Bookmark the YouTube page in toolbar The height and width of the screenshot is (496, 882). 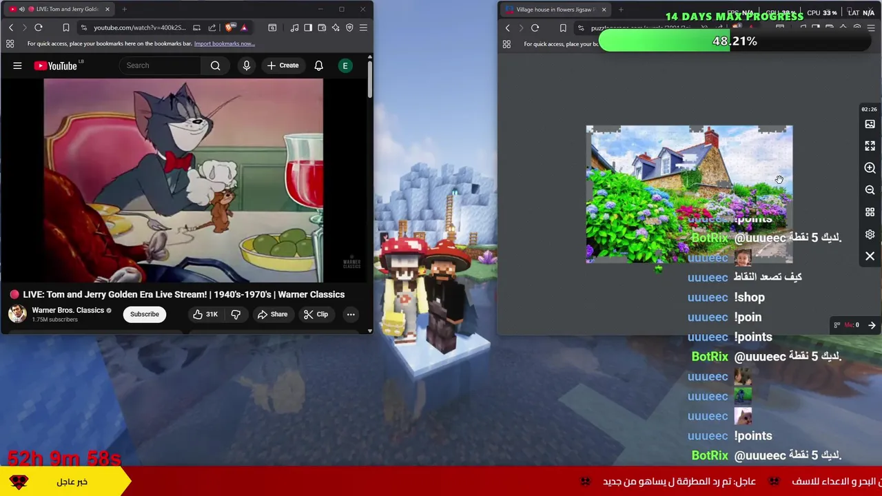click(66, 28)
